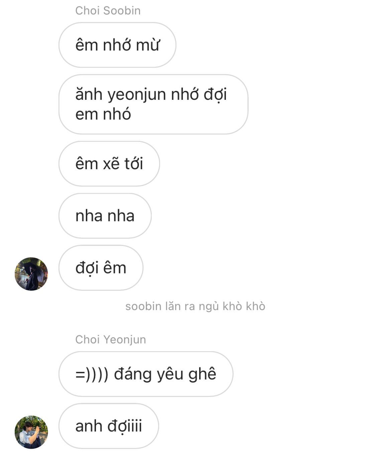Select the '=)))) đáng yêu ghê' message
The height and width of the screenshot is (457, 391).
click(146, 374)
